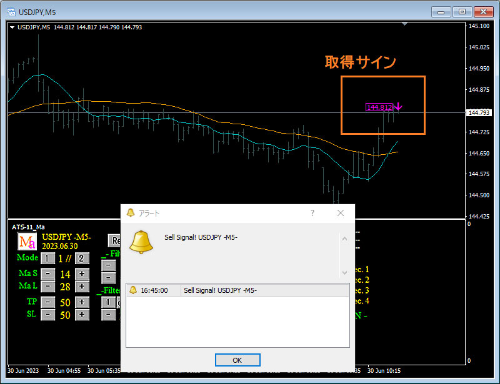The image size is (500, 384).
Task: Increase Ma L with plus button
Action: click(82, 287)
